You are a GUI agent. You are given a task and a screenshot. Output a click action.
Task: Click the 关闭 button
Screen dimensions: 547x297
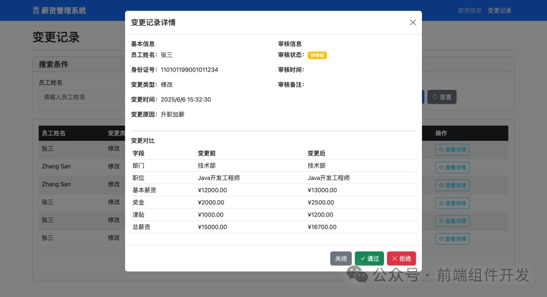tap(341, 258)
